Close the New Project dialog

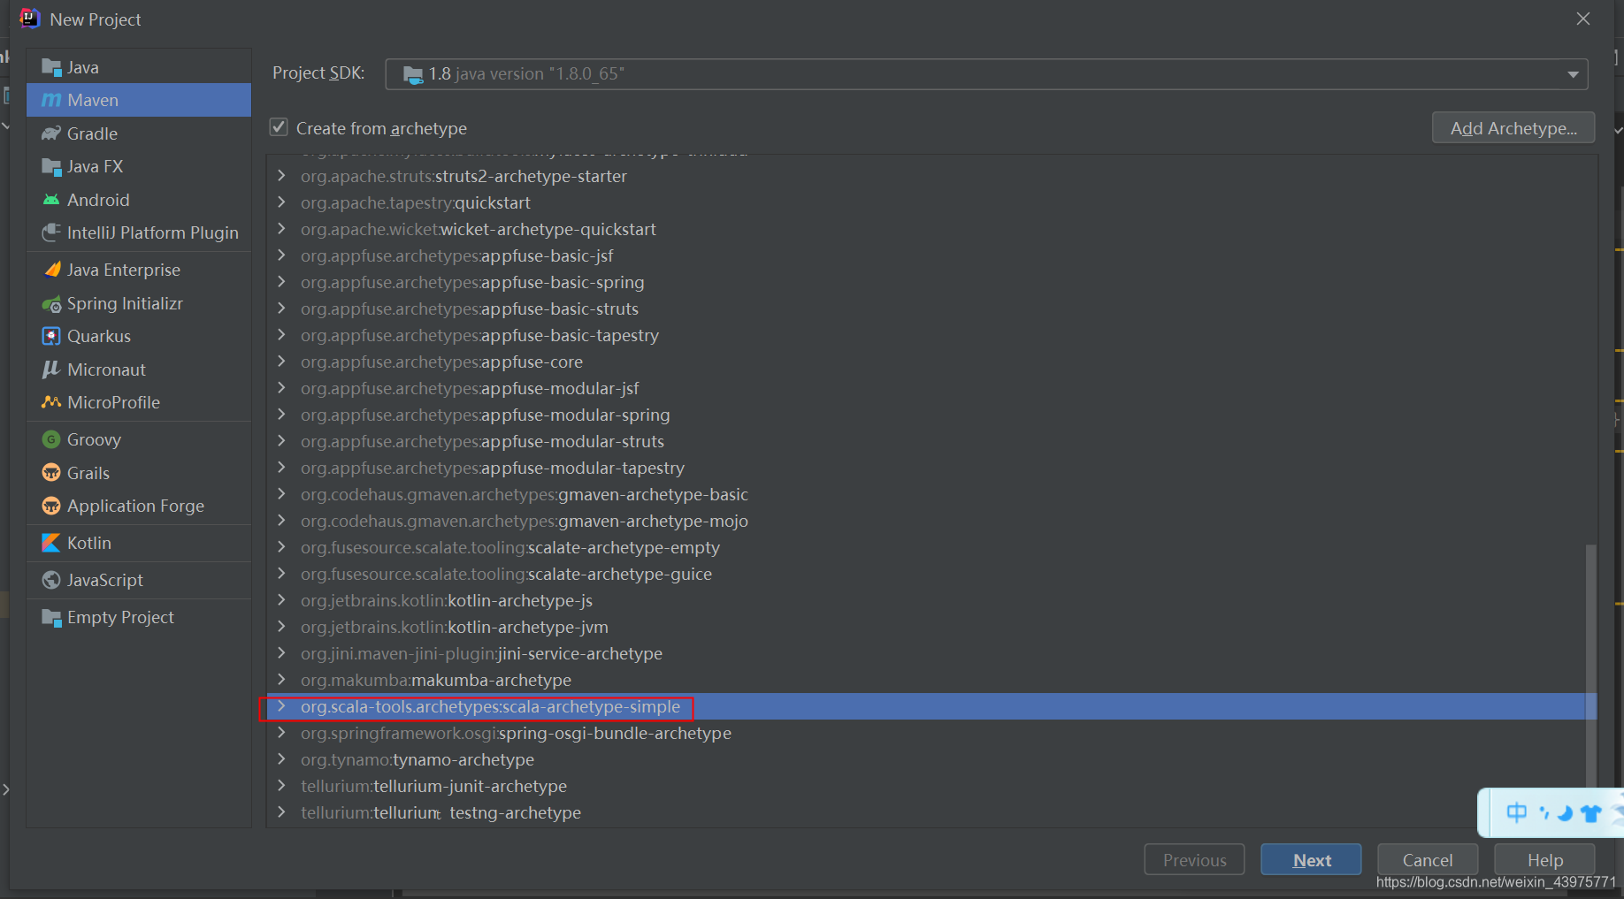(x=1583, y=19)
